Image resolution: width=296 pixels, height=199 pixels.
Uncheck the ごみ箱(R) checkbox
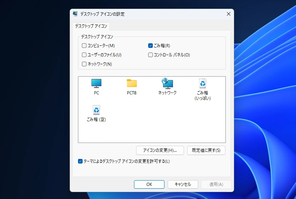150,46
